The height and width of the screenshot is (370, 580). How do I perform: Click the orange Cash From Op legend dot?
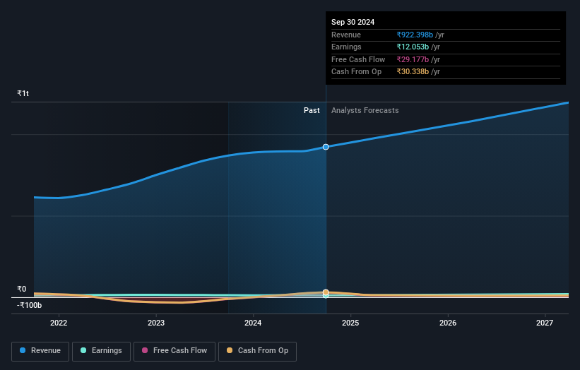click(x=230, y=350)
